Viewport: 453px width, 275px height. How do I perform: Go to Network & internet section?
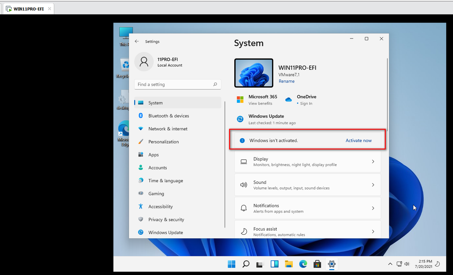point(178,129)
